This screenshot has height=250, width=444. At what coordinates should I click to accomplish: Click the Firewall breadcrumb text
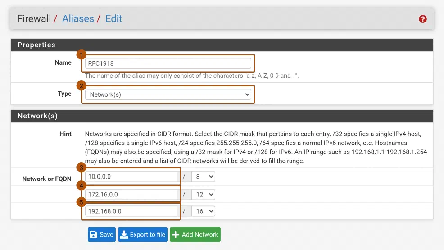[34, 19]
